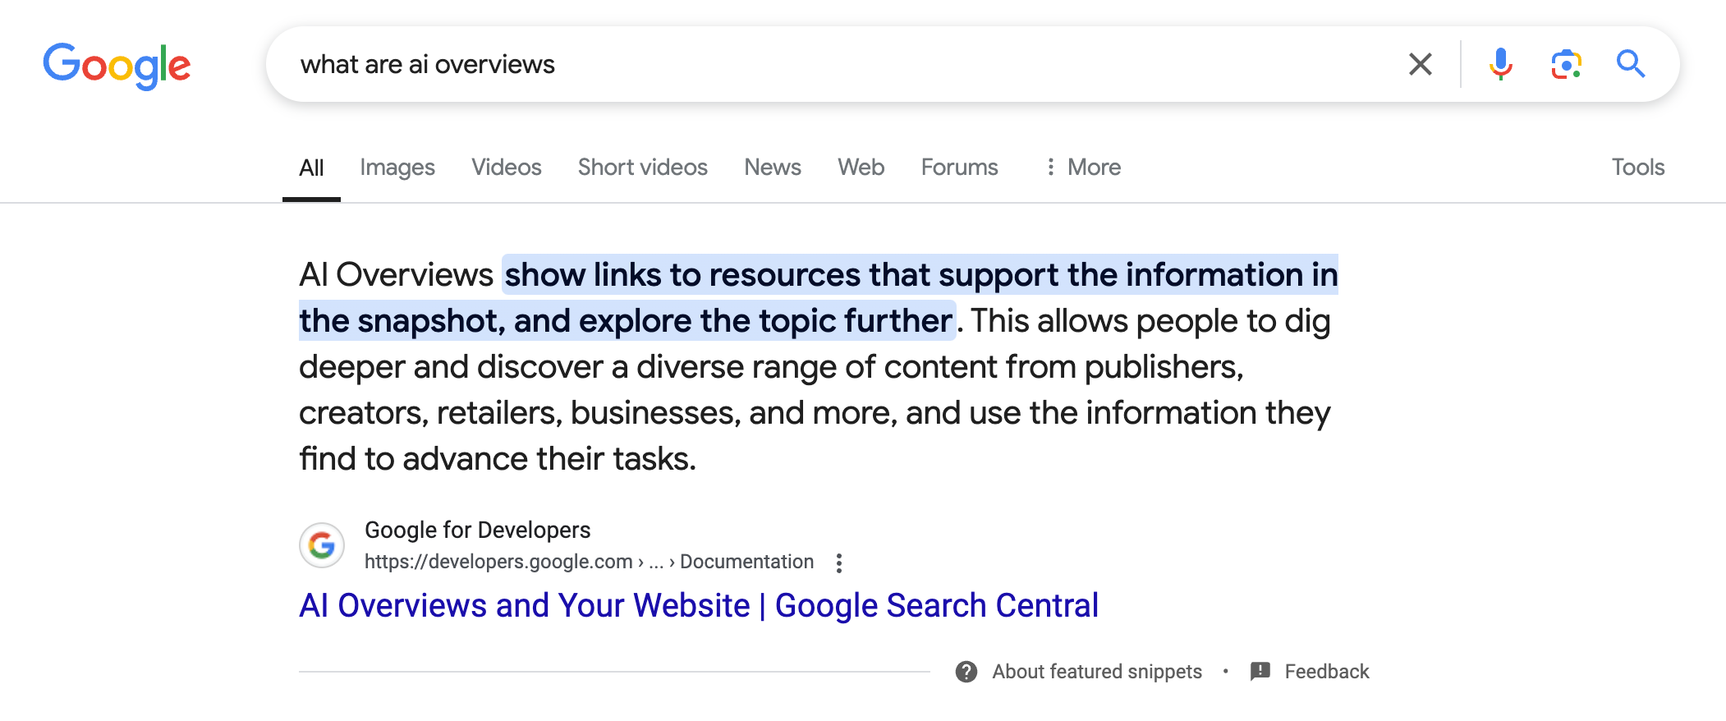Switch to the Images tab

[397, 168]
